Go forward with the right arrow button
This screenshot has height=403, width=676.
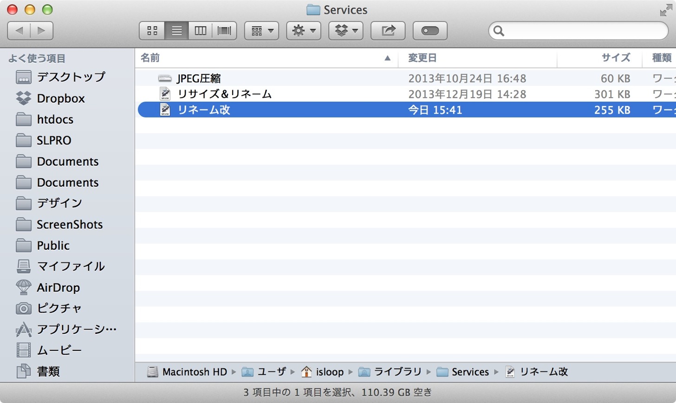tap(42, 31)
